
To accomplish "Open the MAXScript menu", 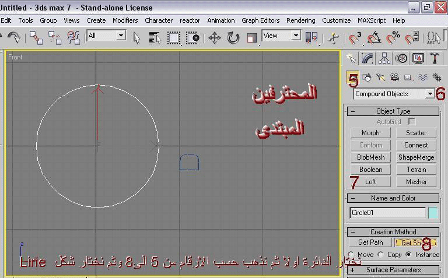I will coord(372,20).
